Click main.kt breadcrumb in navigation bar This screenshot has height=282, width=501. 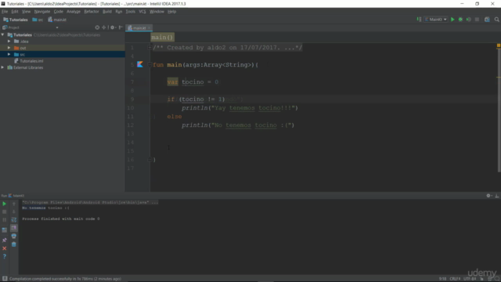click(57, 20)
